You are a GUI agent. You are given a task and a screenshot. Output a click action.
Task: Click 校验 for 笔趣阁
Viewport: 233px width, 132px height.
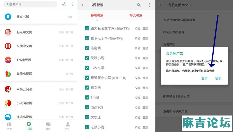(137, 48)
